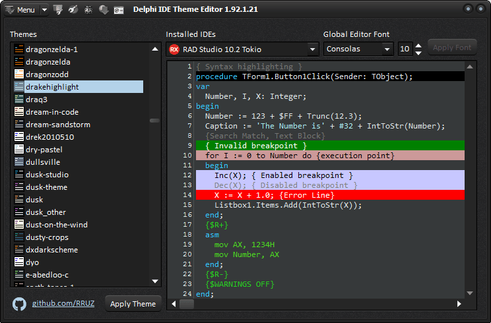Screen dimensions: 491x323
Task: Click the GitHub octocat logo
Action: coord(19,304)
